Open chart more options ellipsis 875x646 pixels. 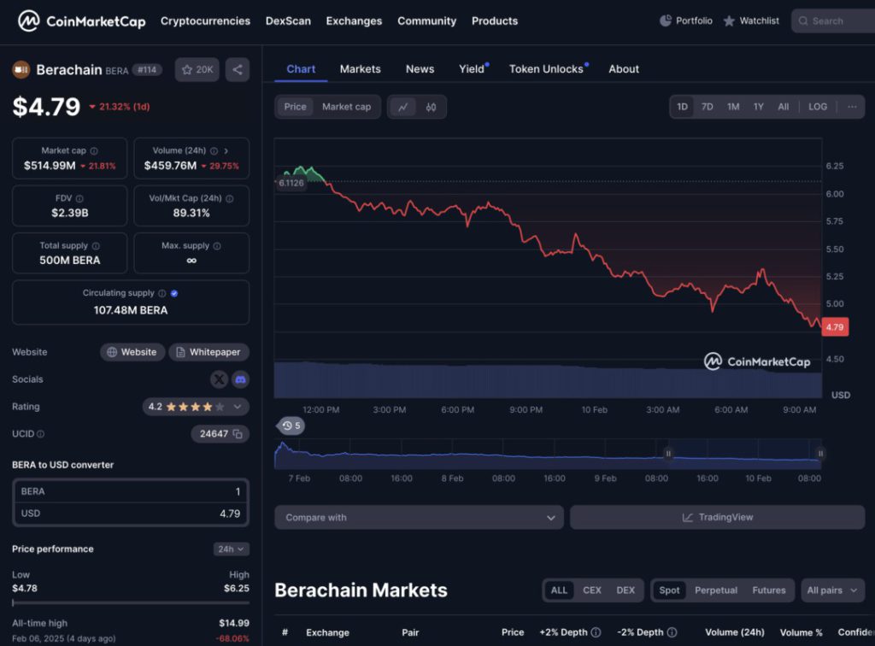(852, 107)
